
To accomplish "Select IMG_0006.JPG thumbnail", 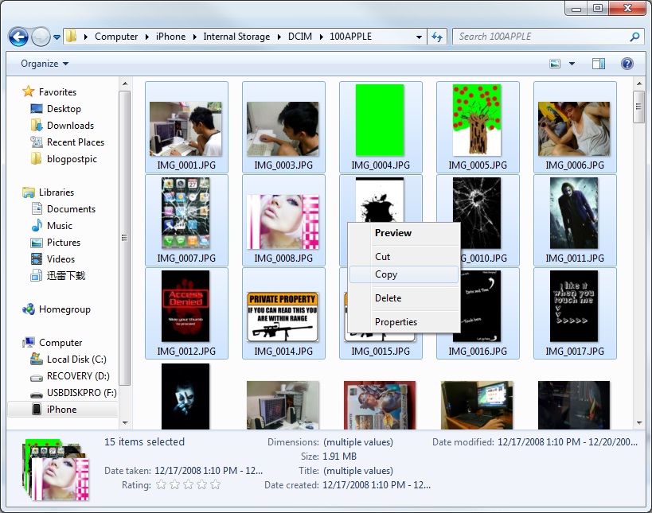I will pyautogui.click(x=574, y=129).
